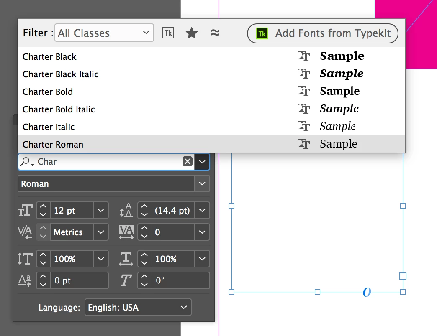Click TrueType icon beside Charter Roman
Image resolution: width=437 pixels, height=336 pixels.
[x=303, y=144]
